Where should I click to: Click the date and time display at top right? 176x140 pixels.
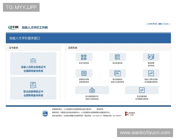pos(158,24)
